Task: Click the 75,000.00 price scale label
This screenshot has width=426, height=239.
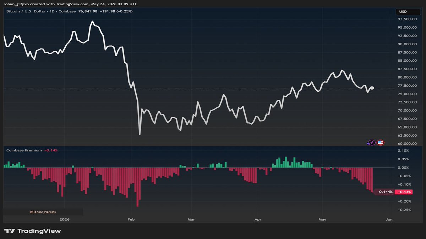Action: pyautogui.click(x=406, y=94)
